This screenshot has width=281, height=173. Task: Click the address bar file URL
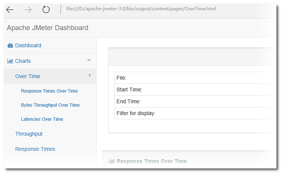click(141, 9)
